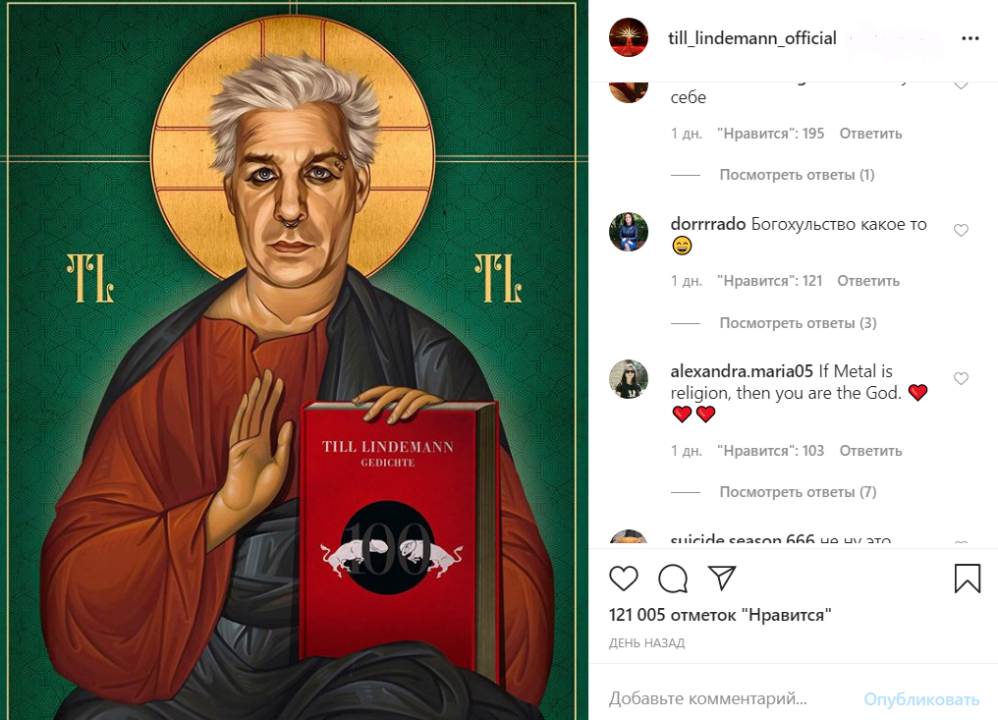
Task: Open dorrrrado's profile picture
Action: [x=629, y=232]
